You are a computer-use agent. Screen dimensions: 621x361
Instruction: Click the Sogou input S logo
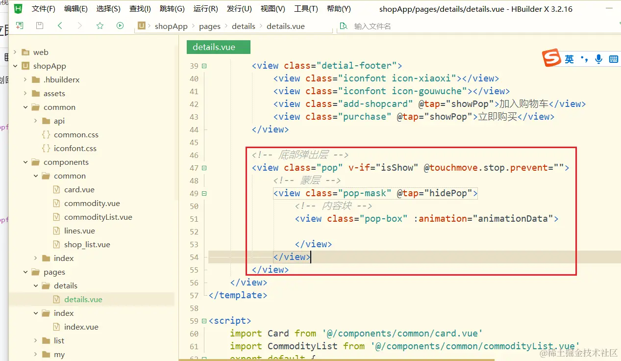click(551, 58)
